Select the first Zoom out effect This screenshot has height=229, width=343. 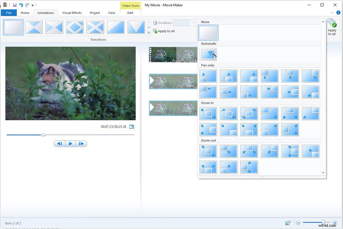click(x=208, y=151)
